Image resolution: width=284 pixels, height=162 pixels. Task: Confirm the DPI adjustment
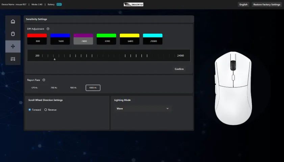pos(179,69)
